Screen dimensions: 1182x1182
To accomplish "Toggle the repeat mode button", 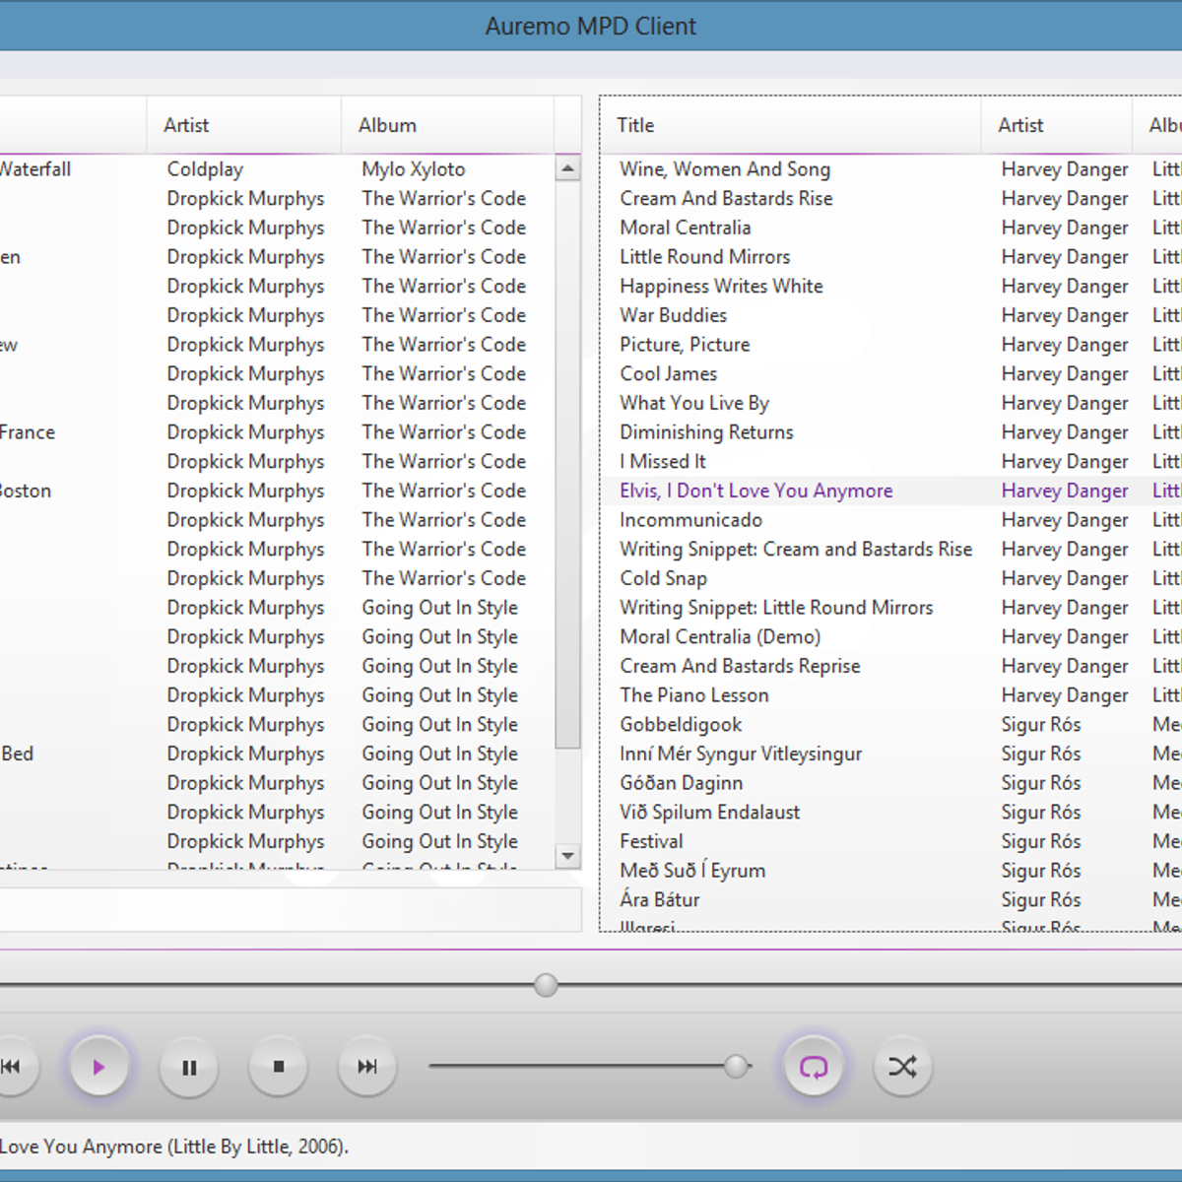I will (x=814, y=1067).
